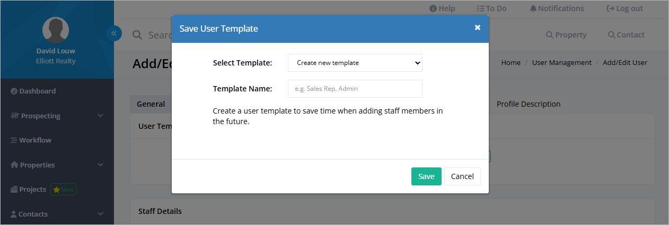The height and width of the screenshot is (225, 669).
Task: Search by Property
Action: point(566,35)
